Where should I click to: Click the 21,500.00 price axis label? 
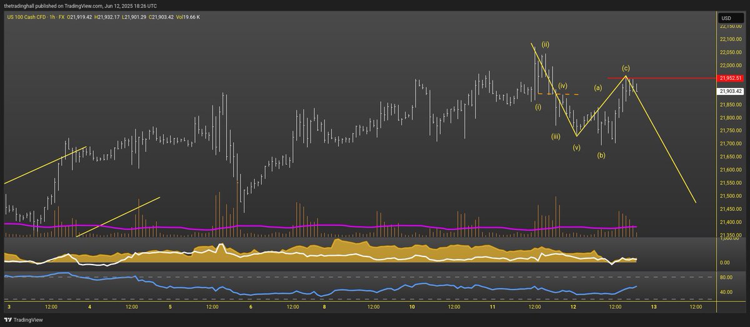coord(730,196)
